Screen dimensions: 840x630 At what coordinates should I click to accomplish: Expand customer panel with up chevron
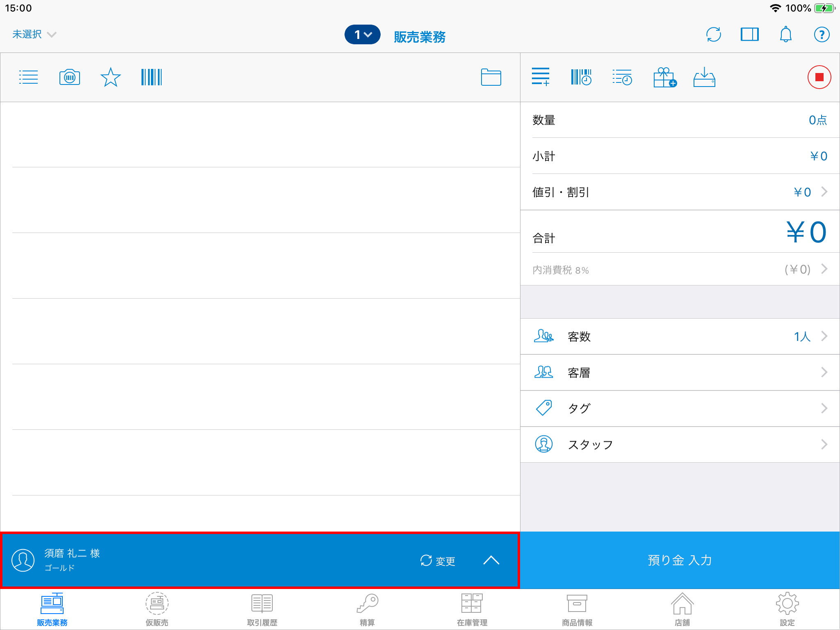[491, 560]
